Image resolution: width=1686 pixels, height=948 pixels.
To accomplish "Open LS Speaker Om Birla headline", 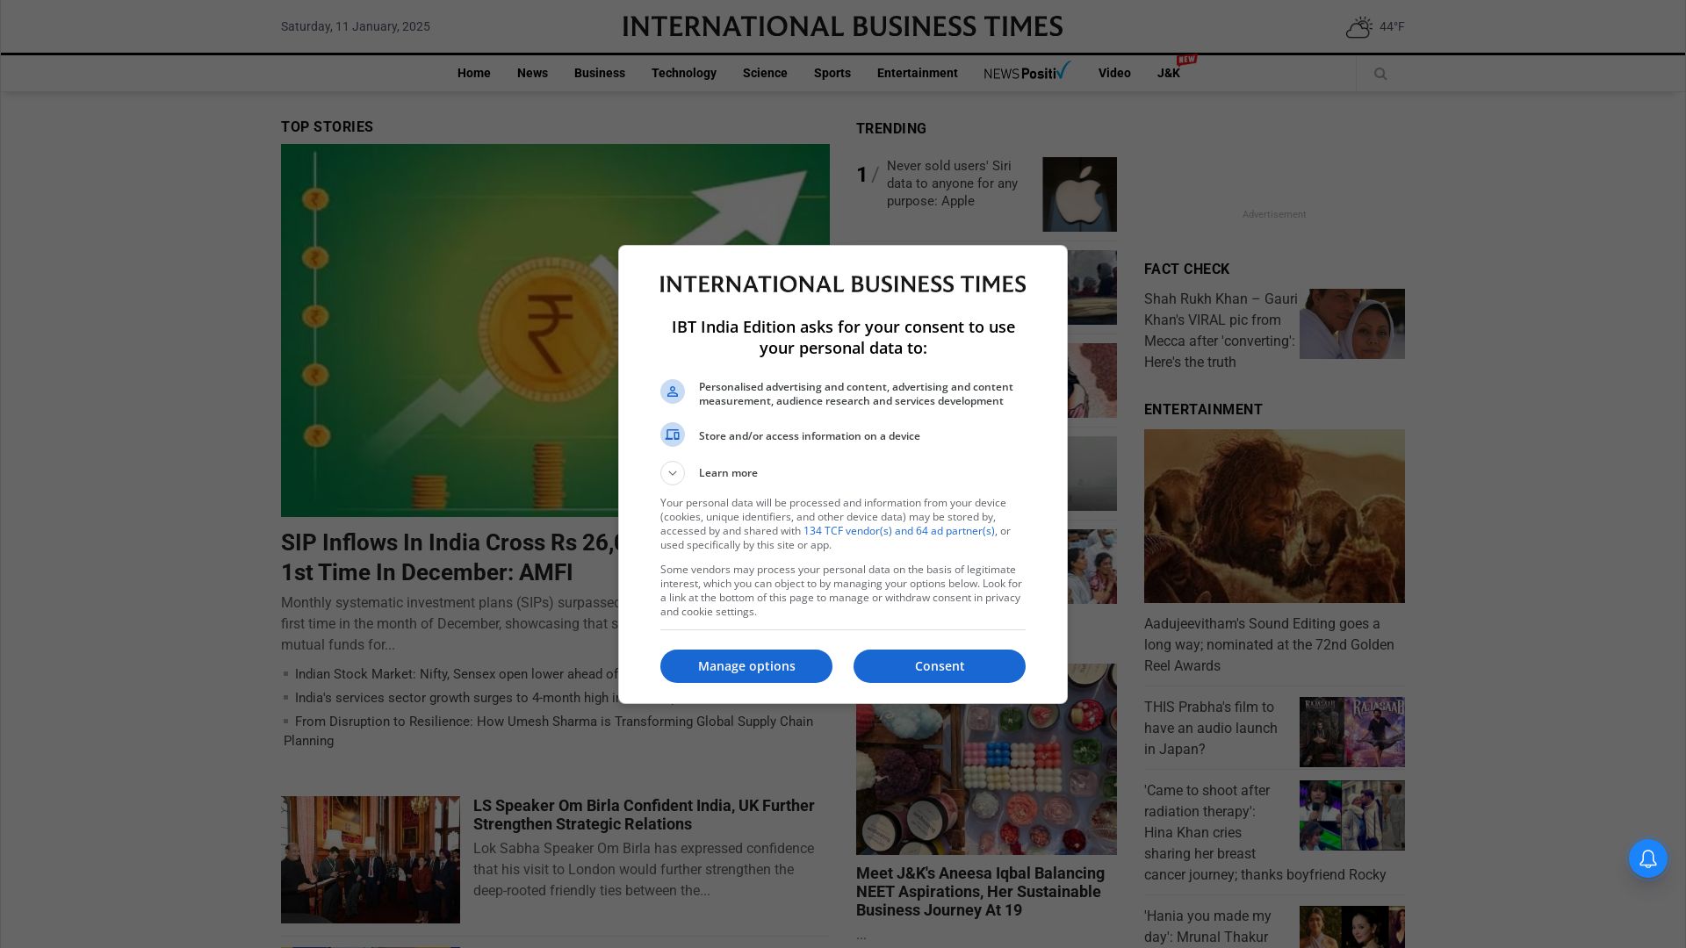I will point(644,815).
